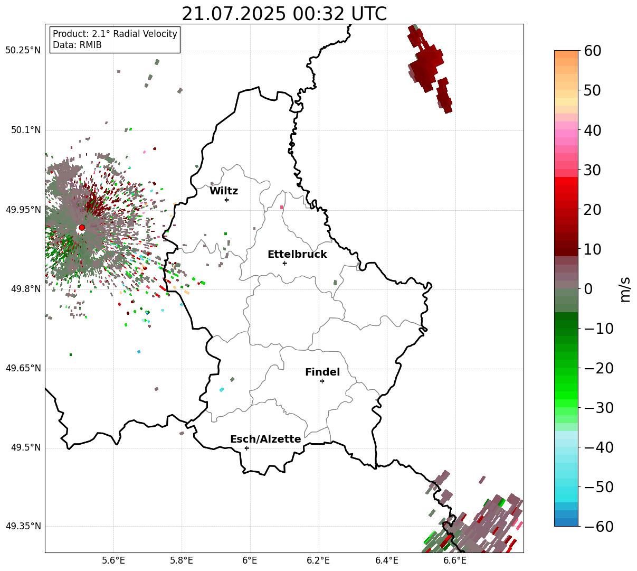Click the "m/s" colorbar unit label

point(625,289)
